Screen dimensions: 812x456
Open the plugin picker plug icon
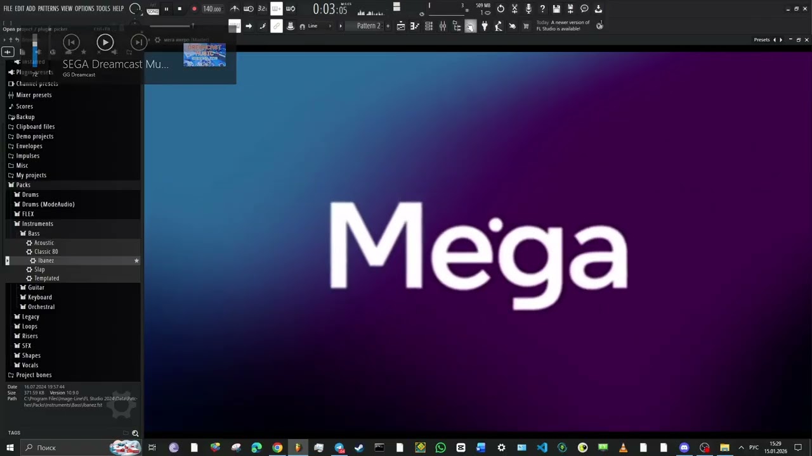(x=484, y=26)
